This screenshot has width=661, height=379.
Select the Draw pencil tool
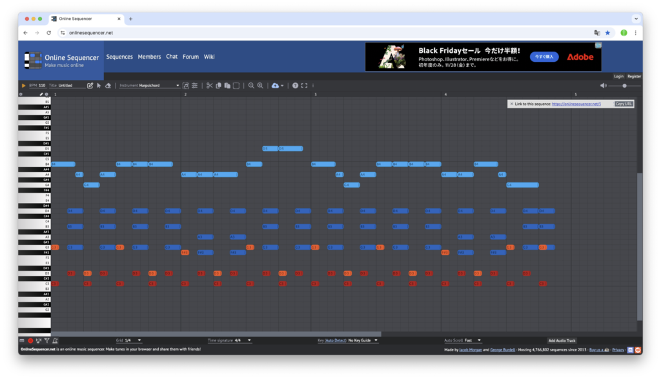(x=90, y=85)
